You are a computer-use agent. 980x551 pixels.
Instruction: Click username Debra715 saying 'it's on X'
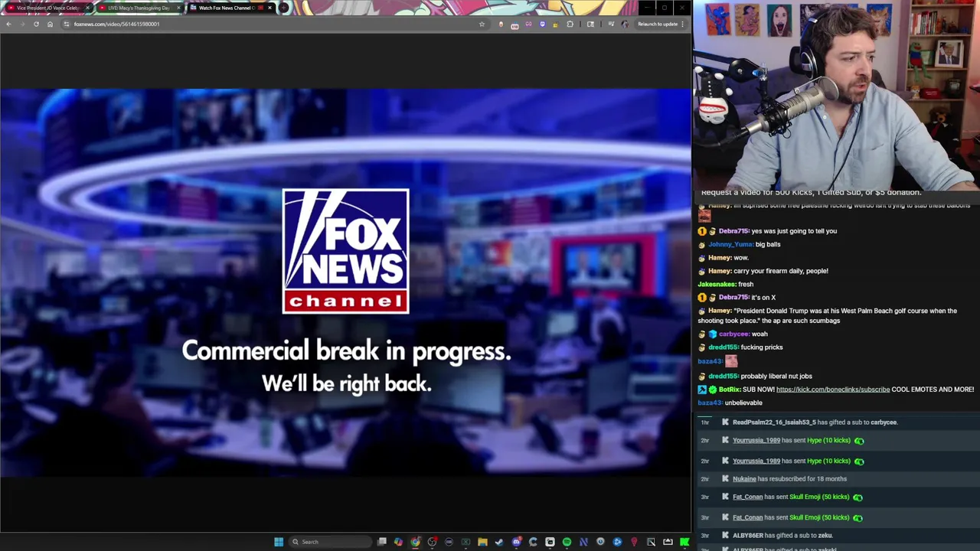pyautogui.click(x=733, y=298)
